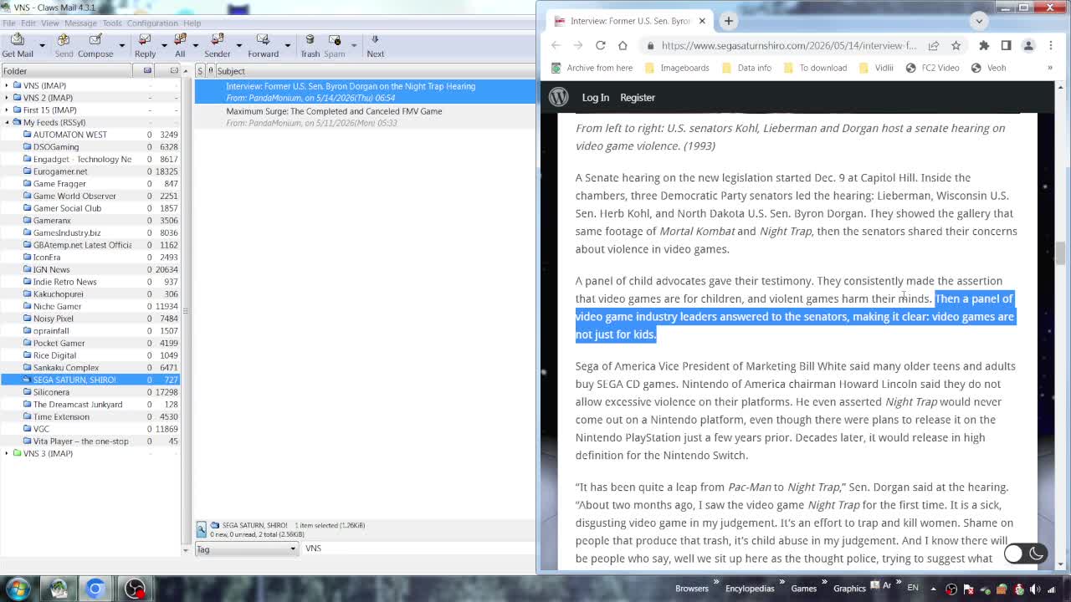Open Chrome three-dot menu
Image resolution: width=1071 pixels, height=602 pixels.
[1050, 45]
